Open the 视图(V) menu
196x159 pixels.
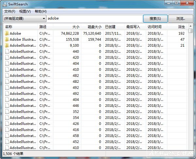coord(25,11)
